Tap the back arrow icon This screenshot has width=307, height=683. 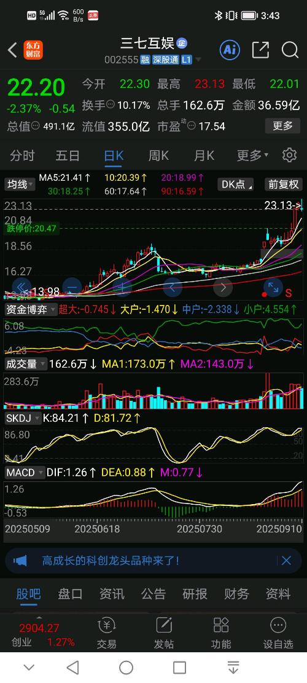(12, 50)
